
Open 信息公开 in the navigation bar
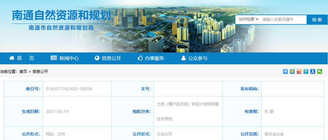coord(108,58)
